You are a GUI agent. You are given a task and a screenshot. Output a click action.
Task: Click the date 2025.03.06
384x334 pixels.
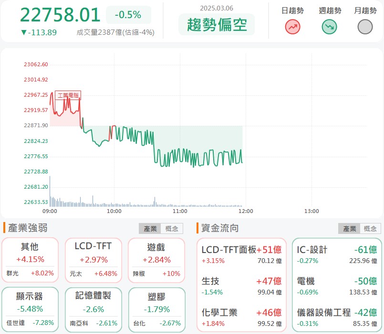point(217,8)
